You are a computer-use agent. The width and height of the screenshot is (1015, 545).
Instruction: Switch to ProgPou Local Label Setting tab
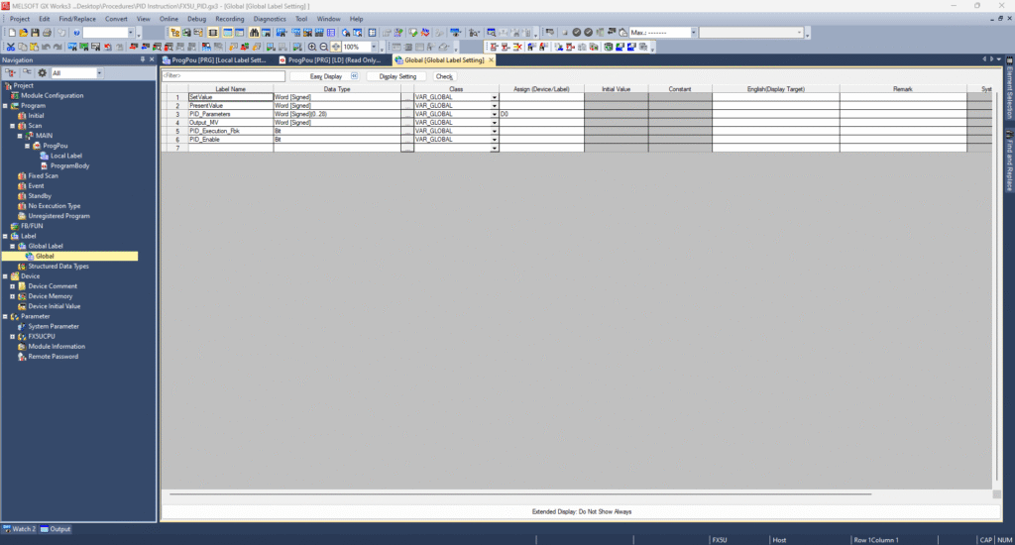[x=218, y=60]
